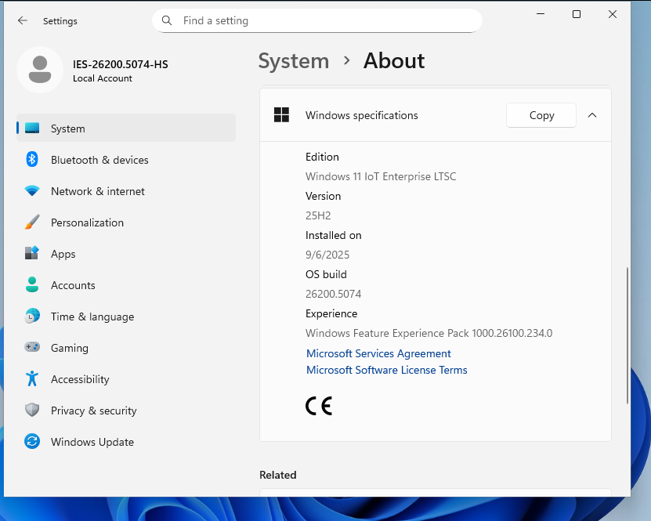Click the Gaming controller icon
The width and height of the screenshot is (651, 521).
coord(32,347)
